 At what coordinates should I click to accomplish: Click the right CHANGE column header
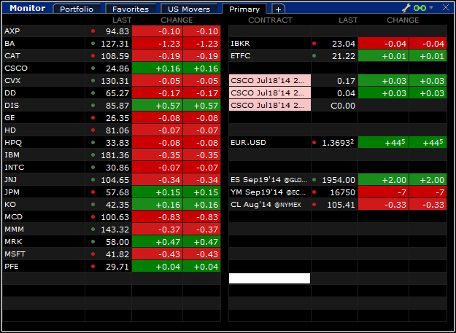click(x=403, y=20)
